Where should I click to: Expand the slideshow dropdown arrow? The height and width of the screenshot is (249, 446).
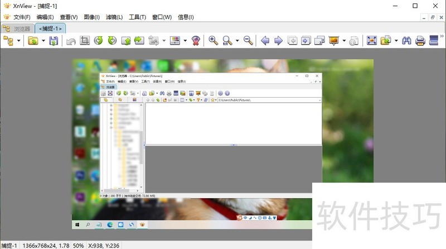coord(344,41)
